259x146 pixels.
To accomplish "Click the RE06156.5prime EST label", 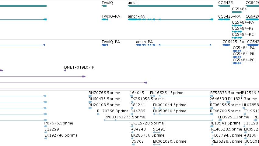I will [225, 105].
